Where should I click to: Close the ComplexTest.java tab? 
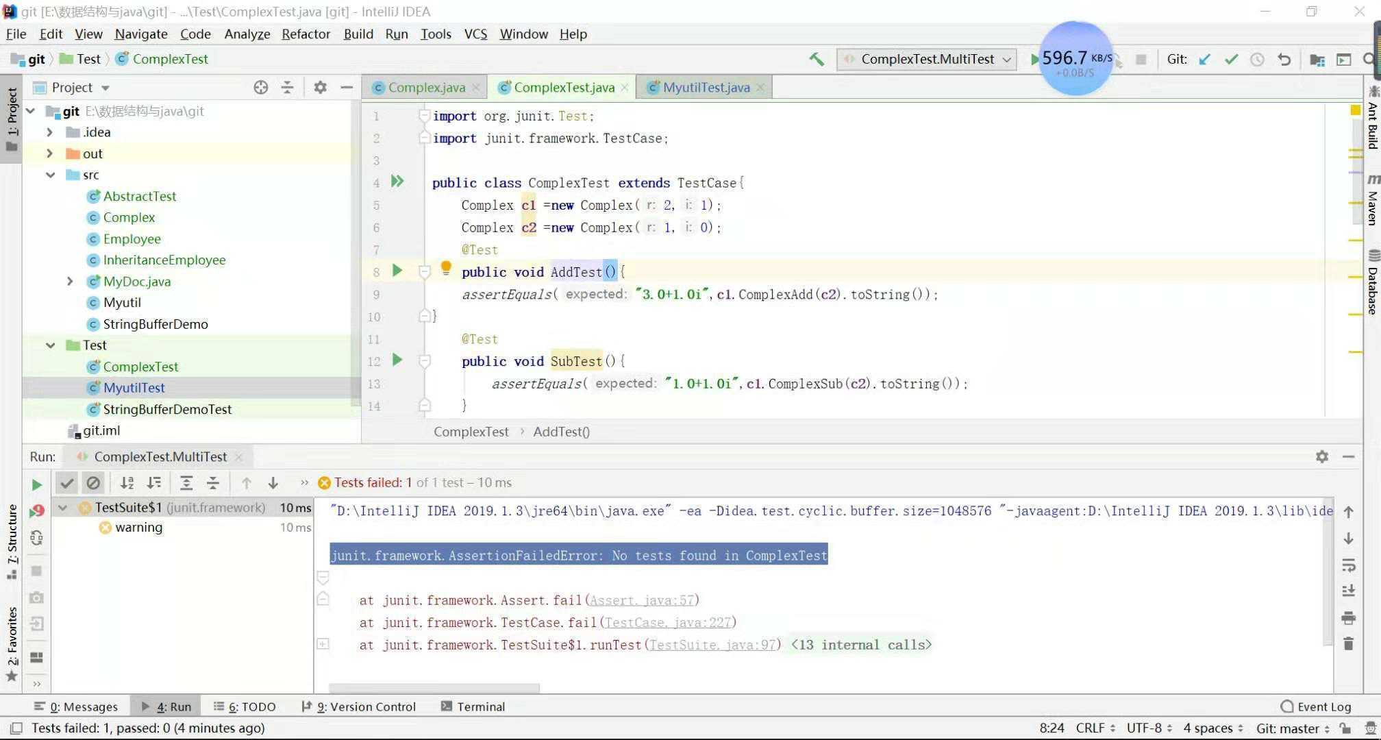pyautogui.click(x=624, y=88)
